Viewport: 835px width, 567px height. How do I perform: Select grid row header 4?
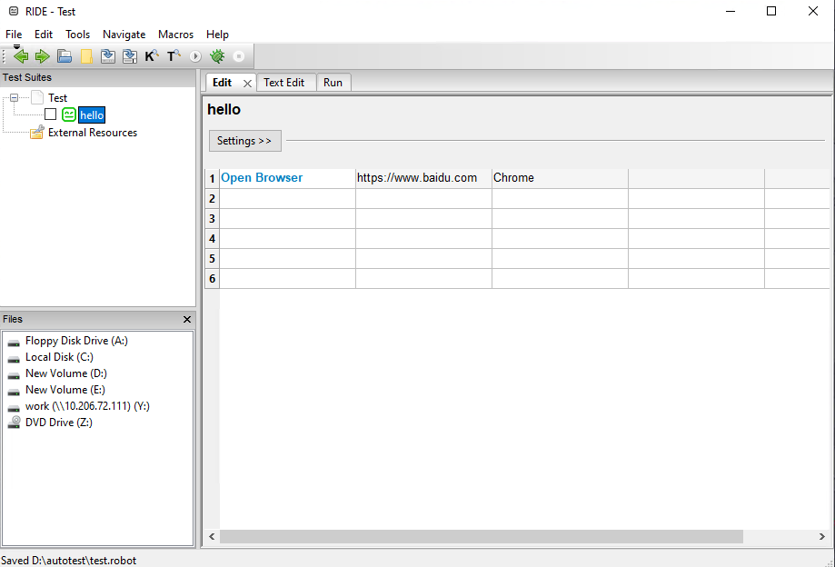click(212, 238)
